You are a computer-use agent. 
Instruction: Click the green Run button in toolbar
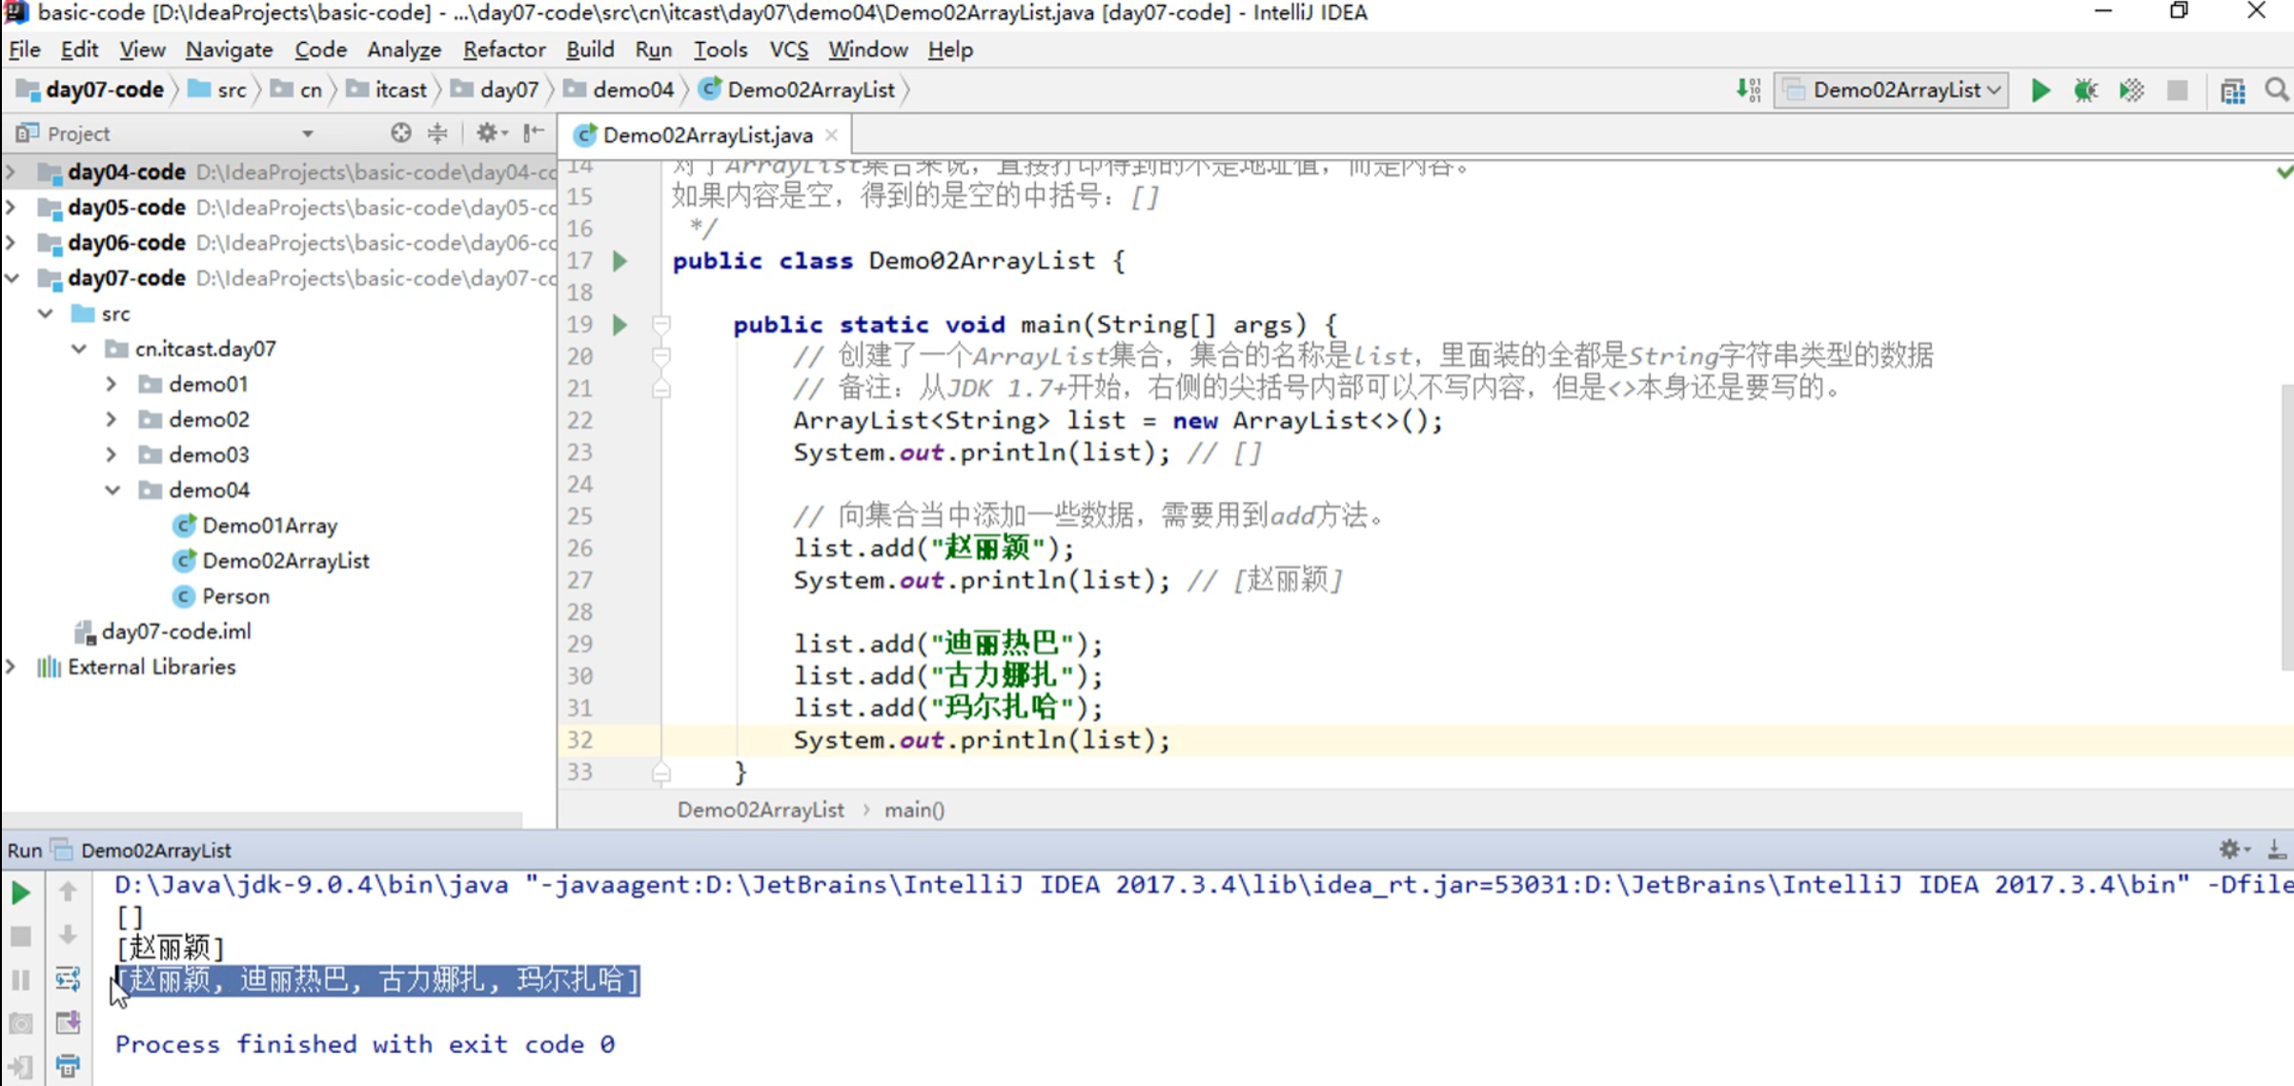2040,90
